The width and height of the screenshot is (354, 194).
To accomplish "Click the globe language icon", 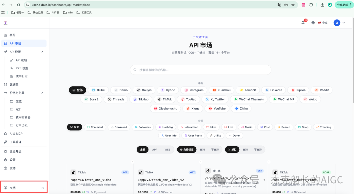I will pos(313,23).
